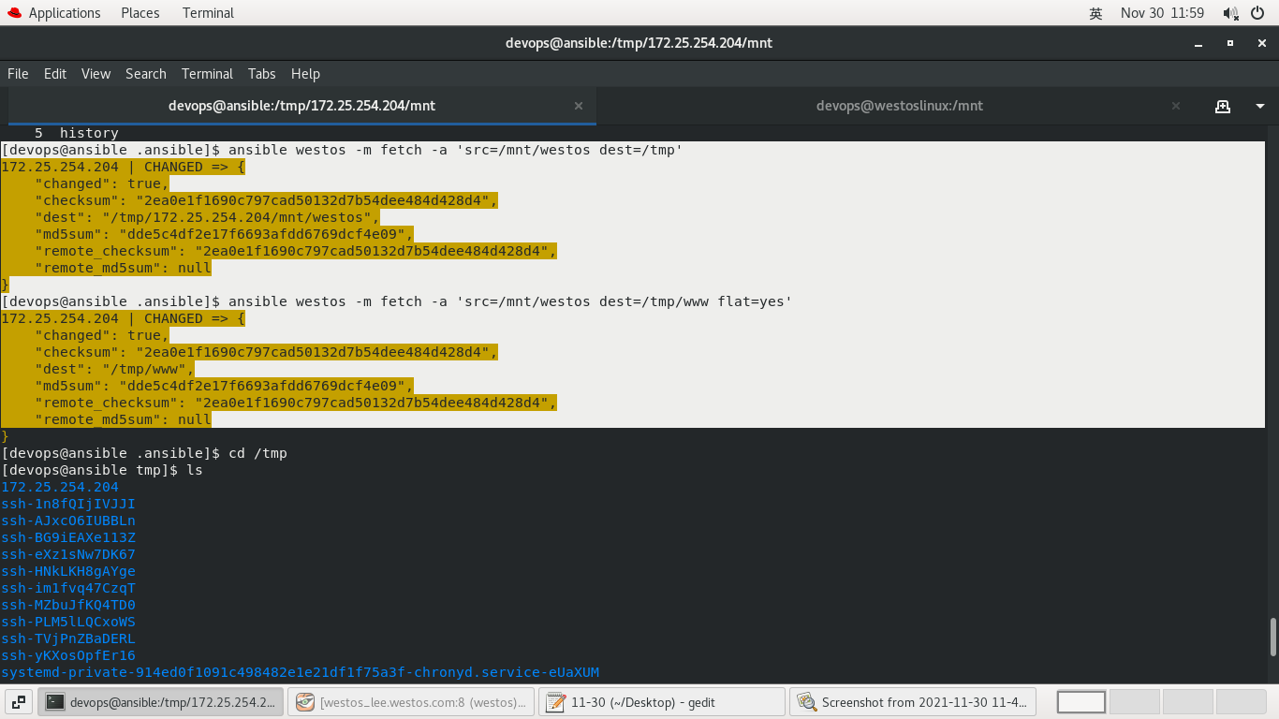Switch to the devops@westoslinux:/mnt tab

pos(899,106)
